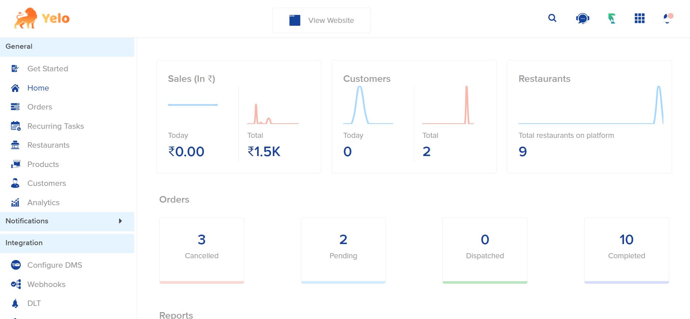690x319 pixels.
Task: Click the search magnifier icon
Action: [x=552, y=18]
